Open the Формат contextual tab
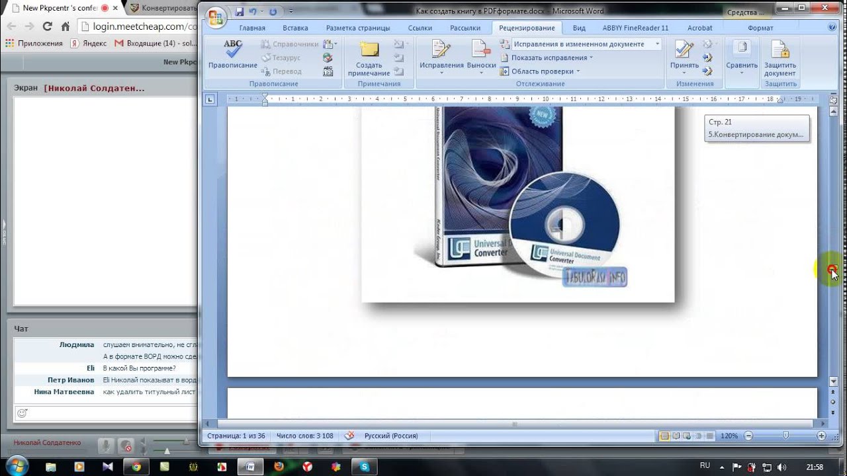The image size is (847, 476). tap(760, 28)
